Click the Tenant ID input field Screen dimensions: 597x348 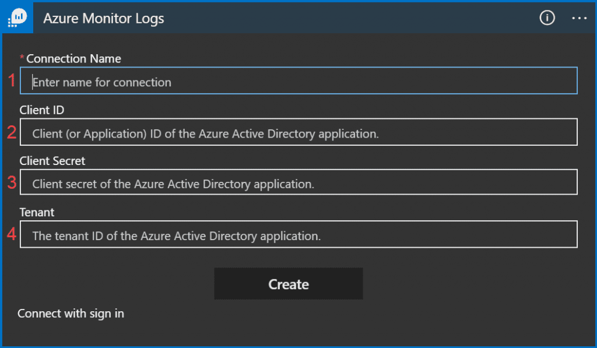pos(298,234)
